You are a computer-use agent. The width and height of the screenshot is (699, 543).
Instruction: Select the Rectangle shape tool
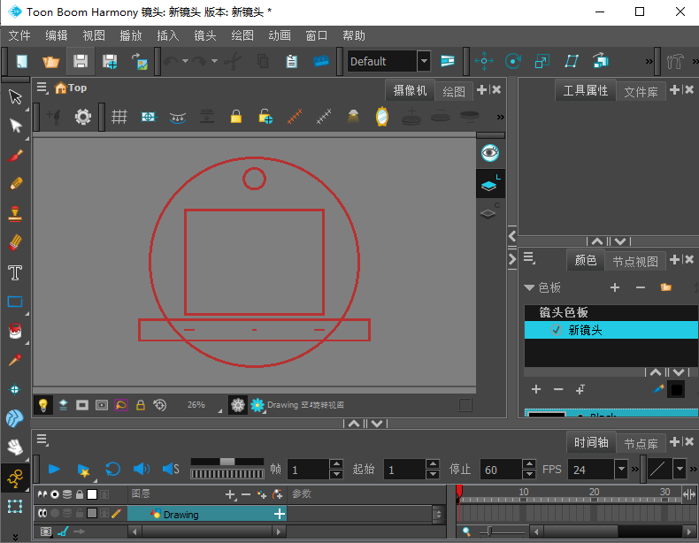pyautogui.click(x=15, y=302)
